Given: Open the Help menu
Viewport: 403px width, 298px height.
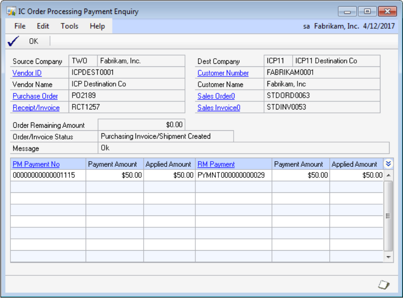Looking at the screenshot, I should coord(97,26).
